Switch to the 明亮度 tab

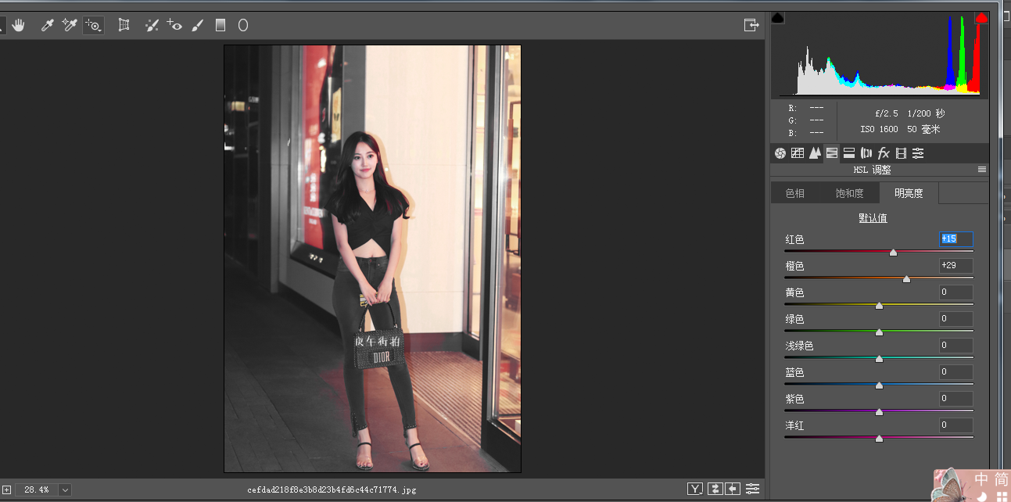tap(909, 193)
